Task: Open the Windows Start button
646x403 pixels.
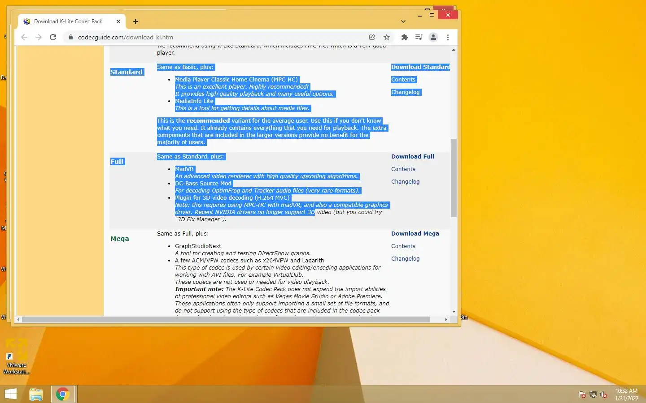Action: [x=10, y=394]
